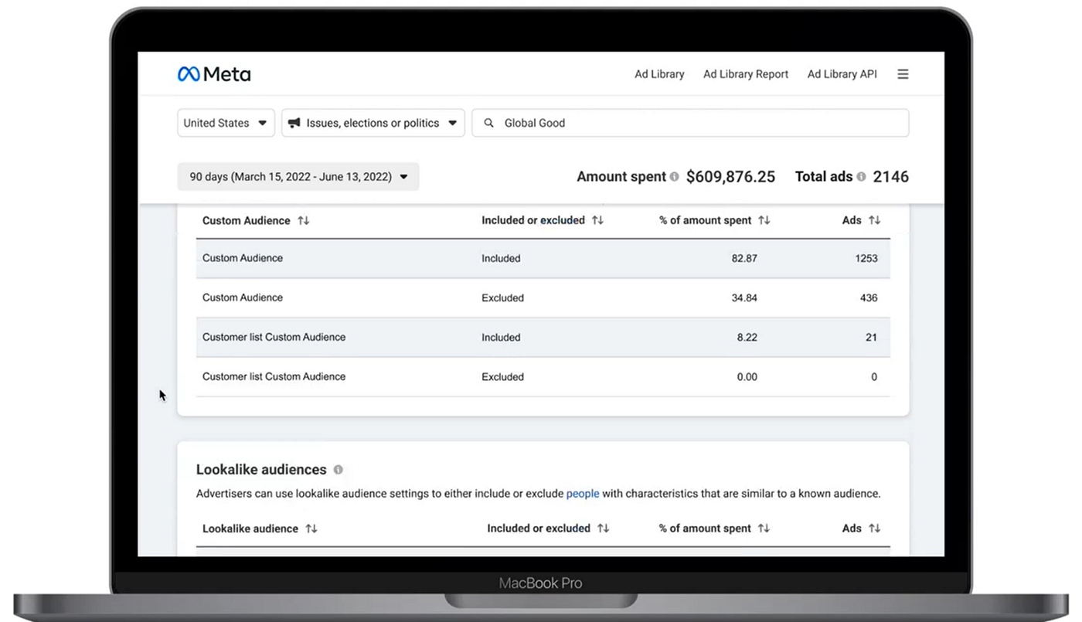Viewport: 1082px width, 622px height.
Task: Open the United States country dropdown
Action: pyautogui.click(x=226, y=123)
